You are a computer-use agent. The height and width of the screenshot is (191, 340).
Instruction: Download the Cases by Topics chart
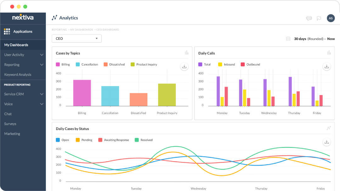tap(184, 67)
